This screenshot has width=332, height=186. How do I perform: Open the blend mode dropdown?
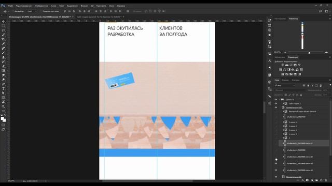[289, 90]
